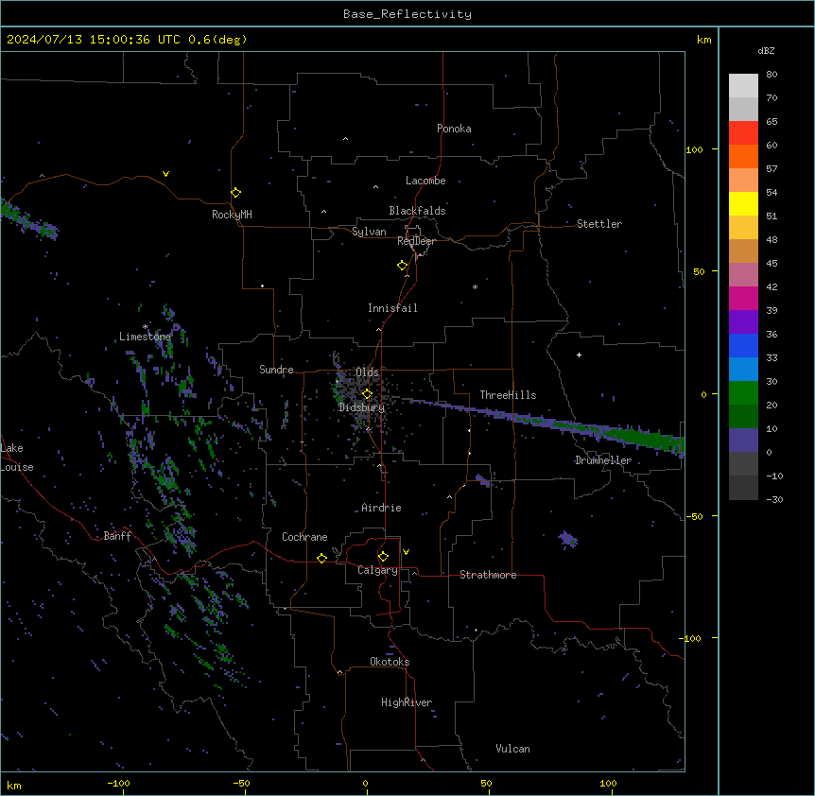Click the dBZ legend heading

[766, 50]
